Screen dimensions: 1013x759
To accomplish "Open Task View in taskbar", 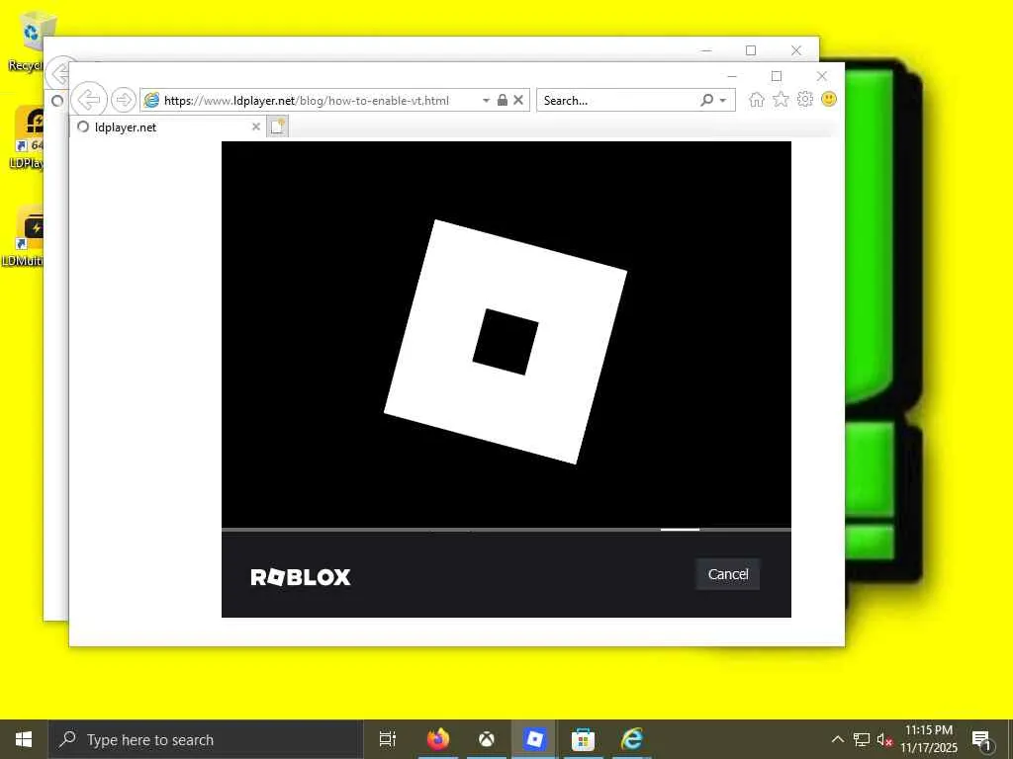I will point(388,739).
